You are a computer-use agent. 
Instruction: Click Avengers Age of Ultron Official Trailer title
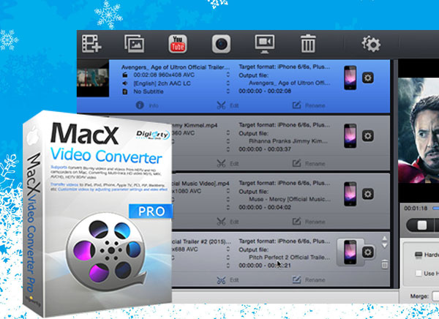click(176, 67)
